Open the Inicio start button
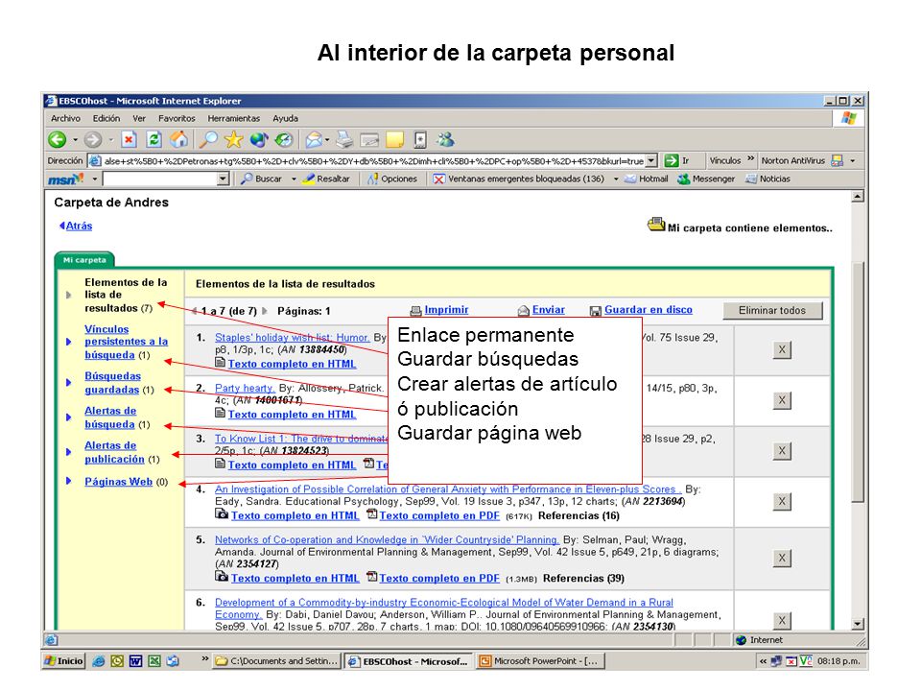This screenshot has height=691, width=921. [x=64, y=661]
